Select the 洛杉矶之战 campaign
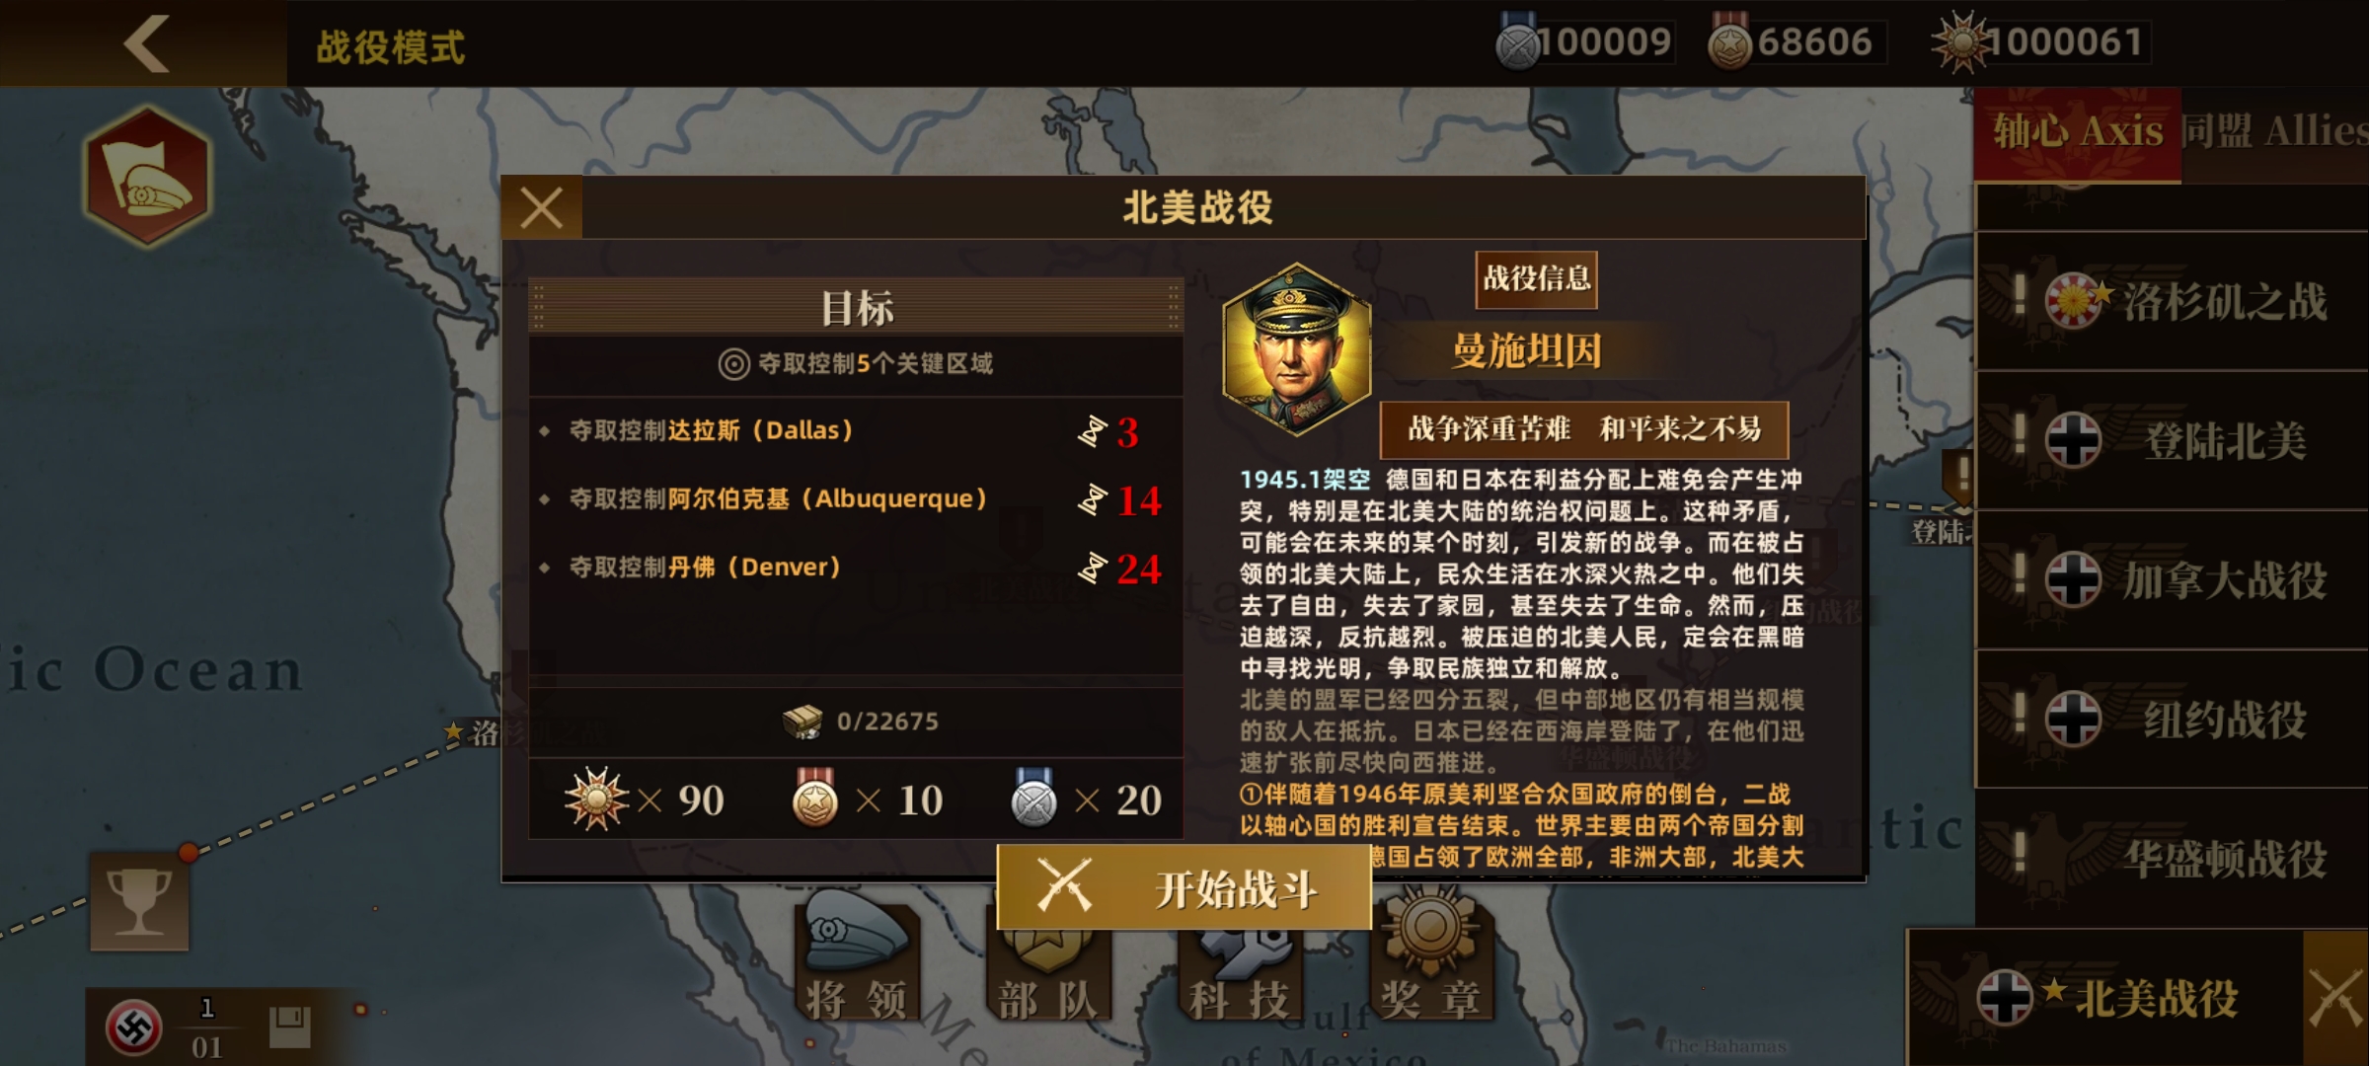The width and height of the screenshot is (2369, 1066). click(x=2172, y=301)
